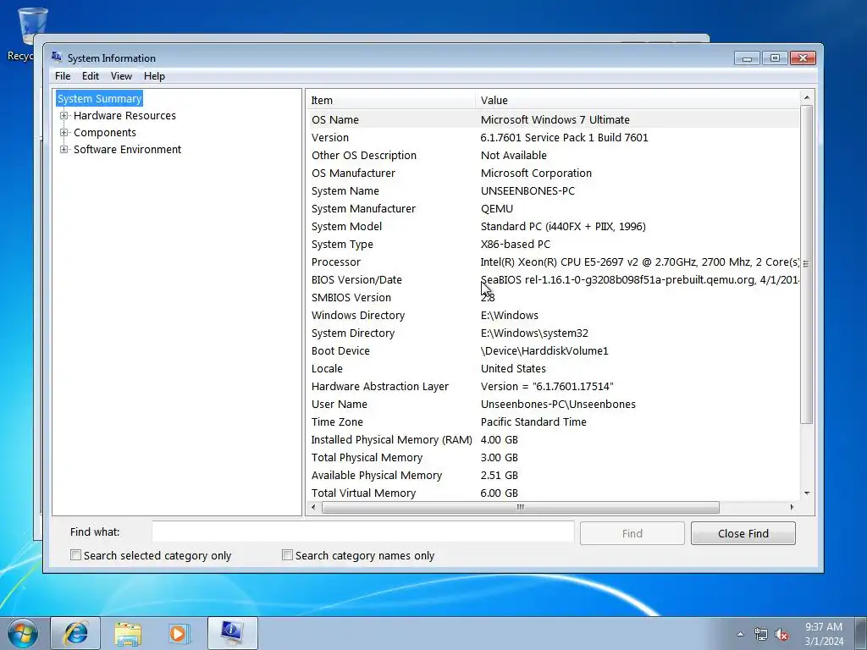Click the scroll down arrow
867x650 pixels.
pos(807,493)
